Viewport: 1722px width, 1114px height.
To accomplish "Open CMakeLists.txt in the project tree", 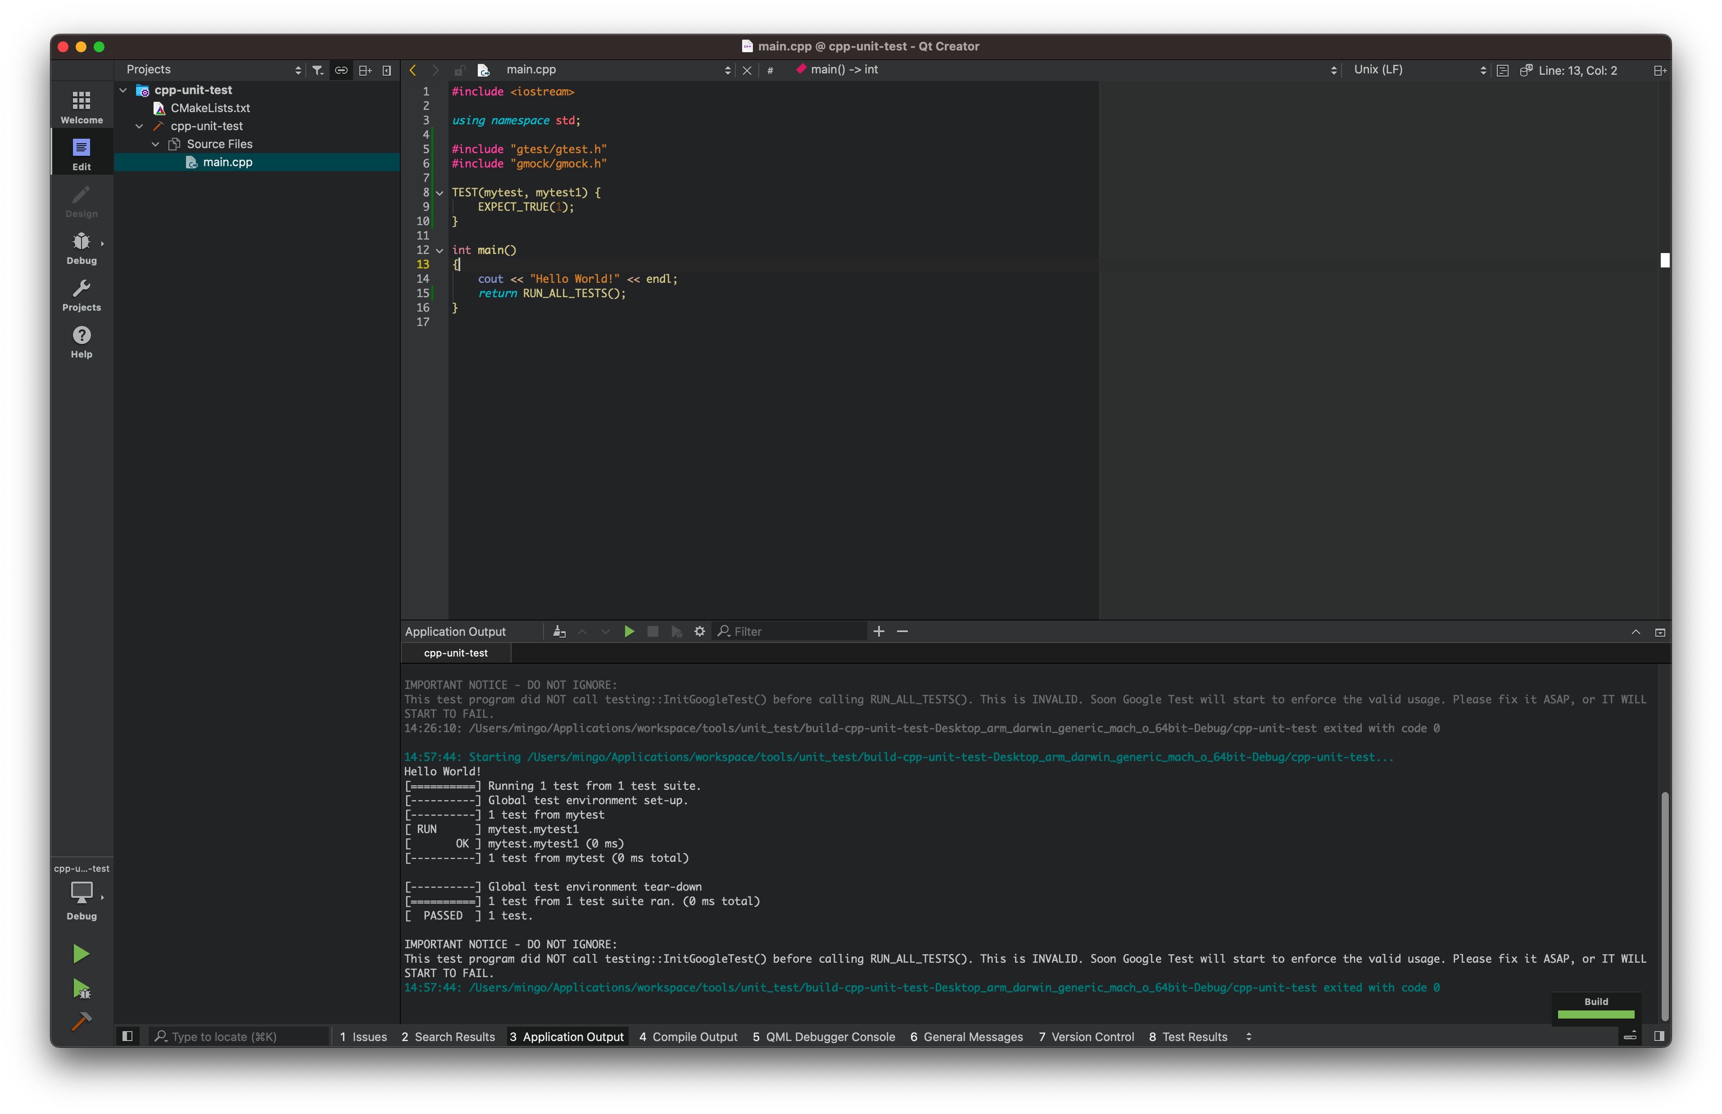I will (x=210, y=108).
